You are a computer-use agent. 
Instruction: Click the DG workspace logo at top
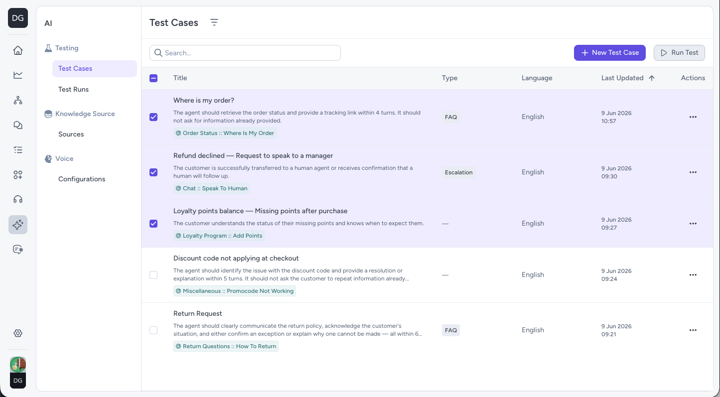coord(18,18)
